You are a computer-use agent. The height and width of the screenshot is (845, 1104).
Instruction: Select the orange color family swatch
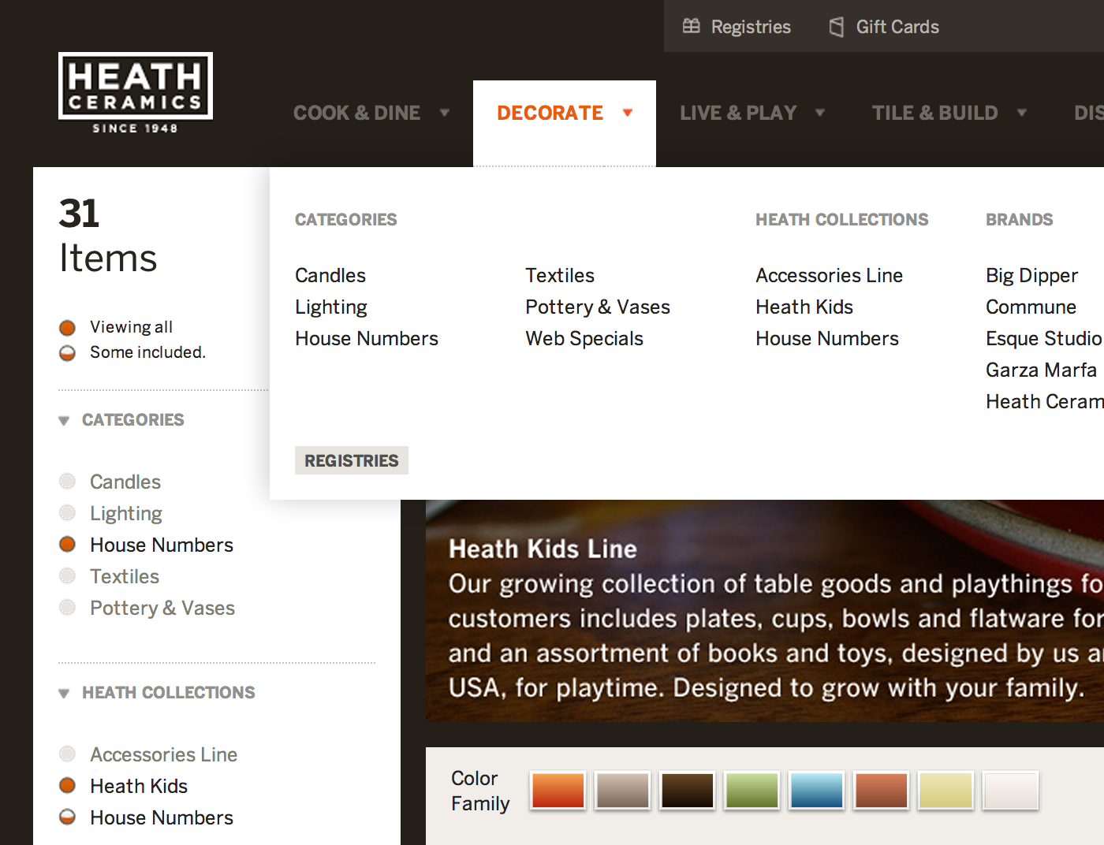[x=558, y=791]
